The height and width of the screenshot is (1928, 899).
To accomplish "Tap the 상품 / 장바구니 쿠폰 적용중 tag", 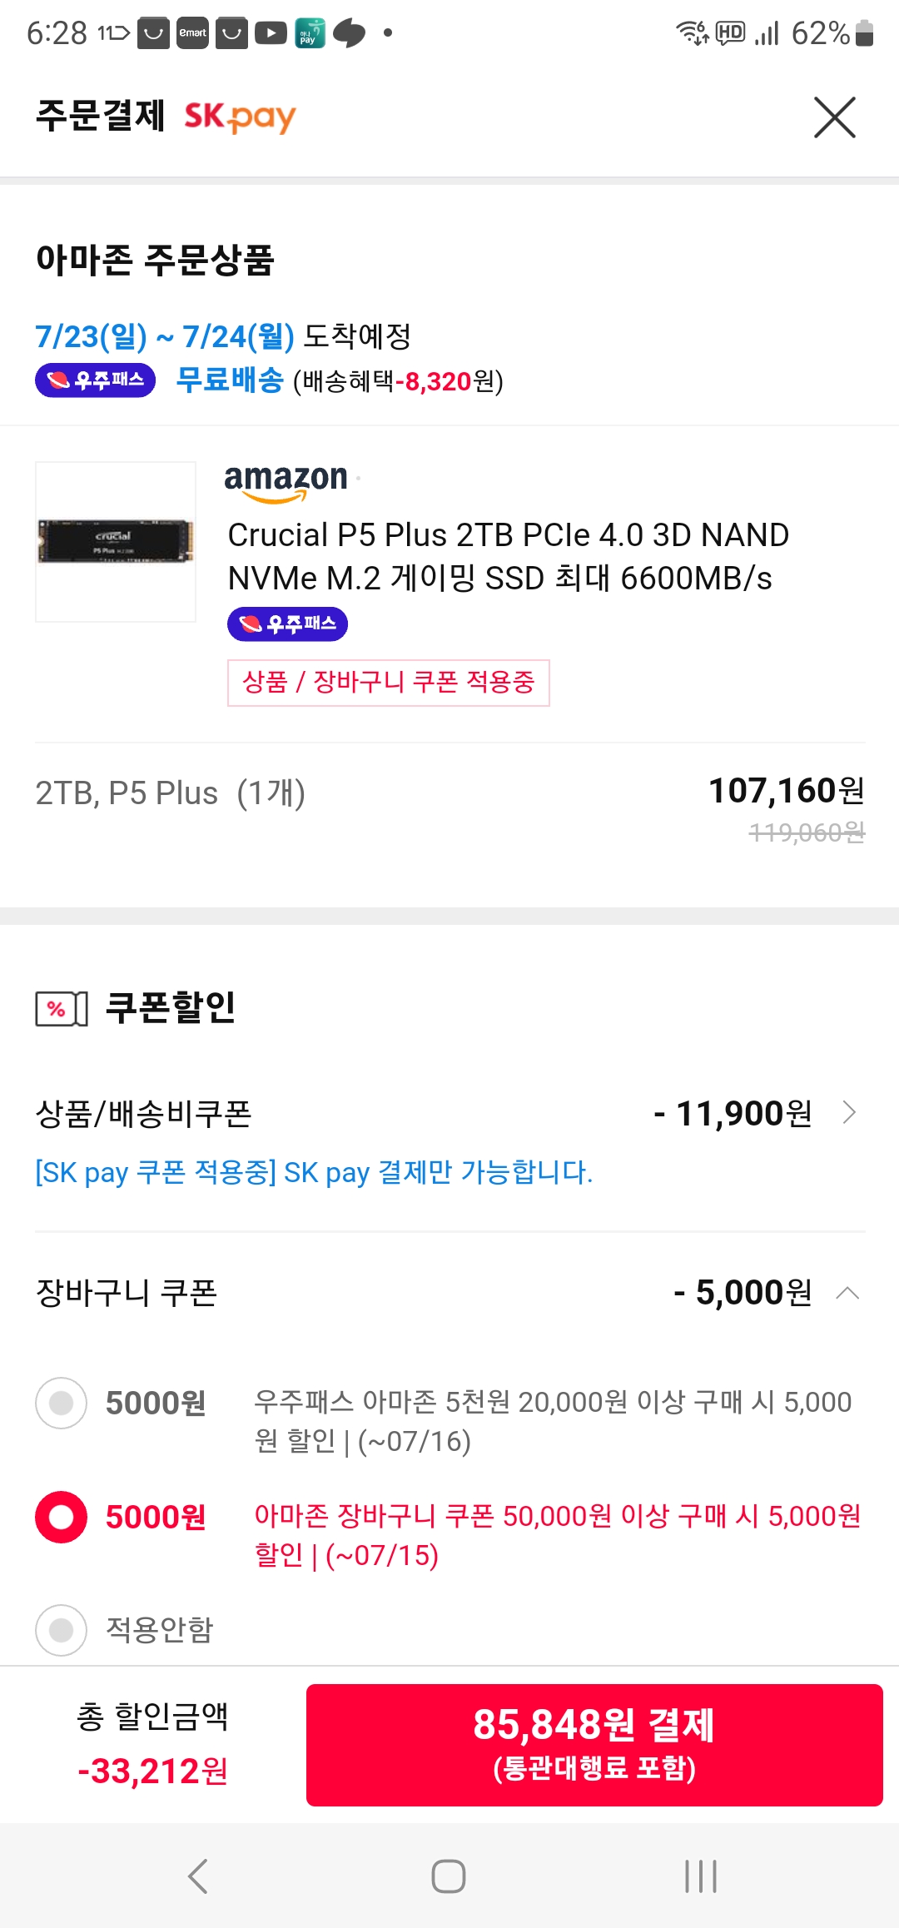I will coord(388,683).
